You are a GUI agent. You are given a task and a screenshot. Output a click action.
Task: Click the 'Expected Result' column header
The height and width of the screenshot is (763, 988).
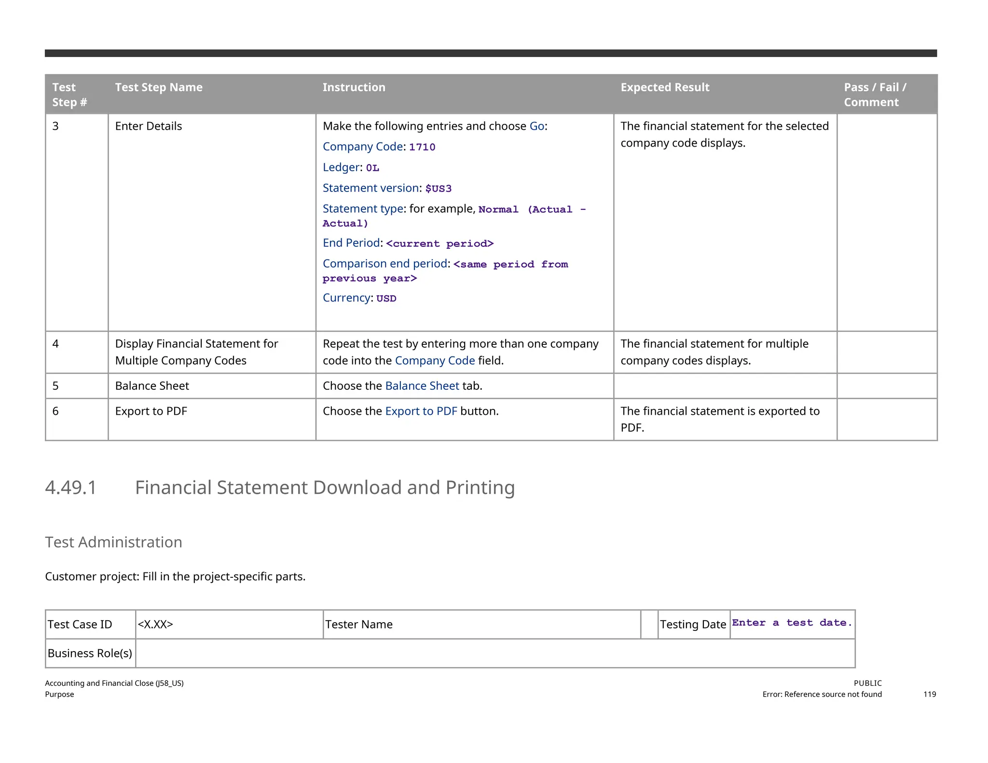(x=664, y=88)
